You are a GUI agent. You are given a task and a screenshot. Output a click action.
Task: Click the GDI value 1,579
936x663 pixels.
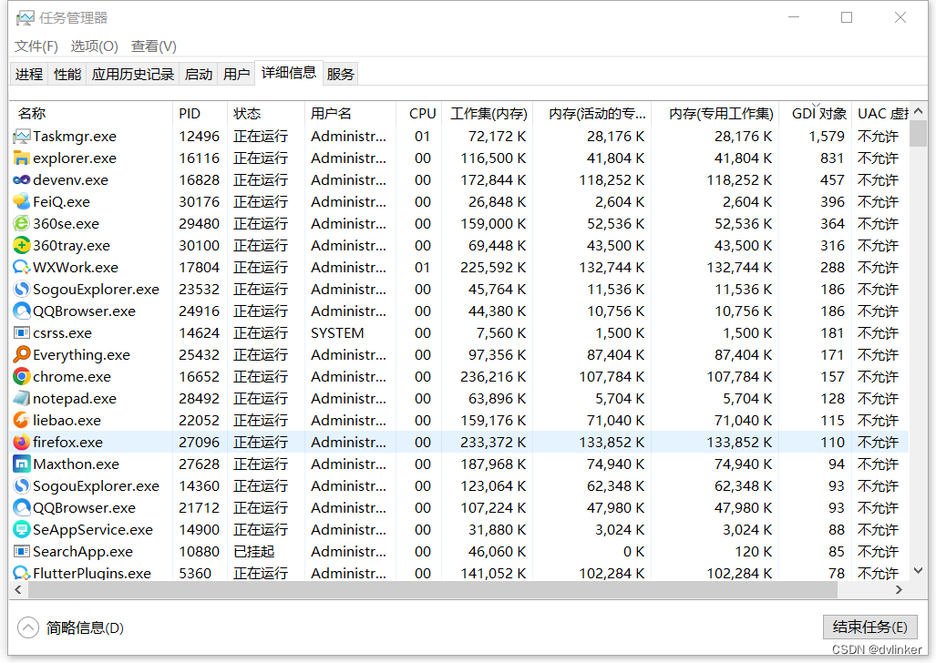point(827,137)
